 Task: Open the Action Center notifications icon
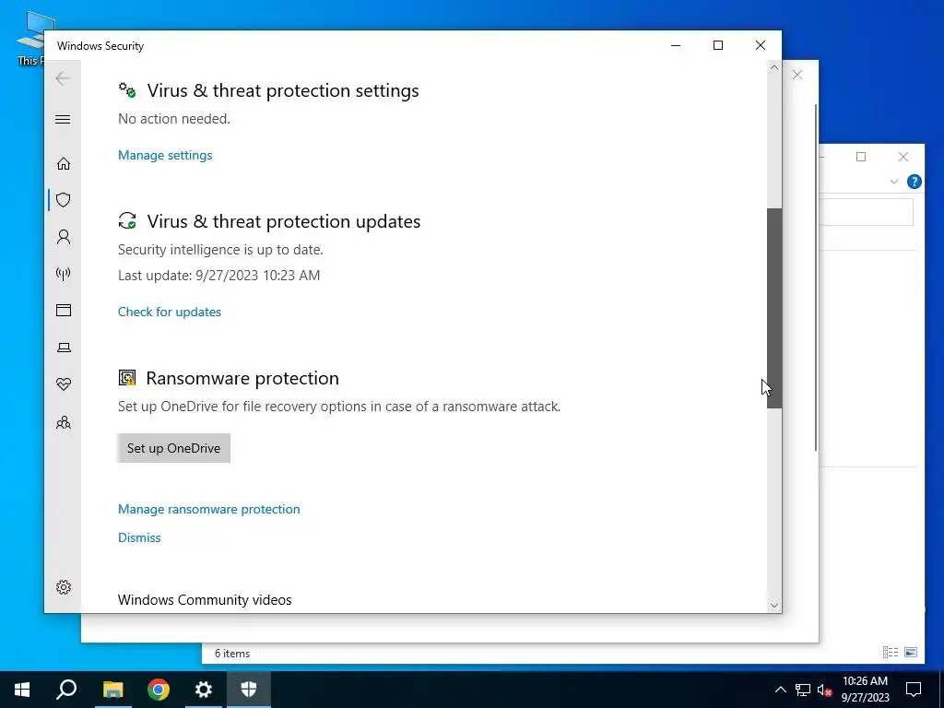coord(914,690)
